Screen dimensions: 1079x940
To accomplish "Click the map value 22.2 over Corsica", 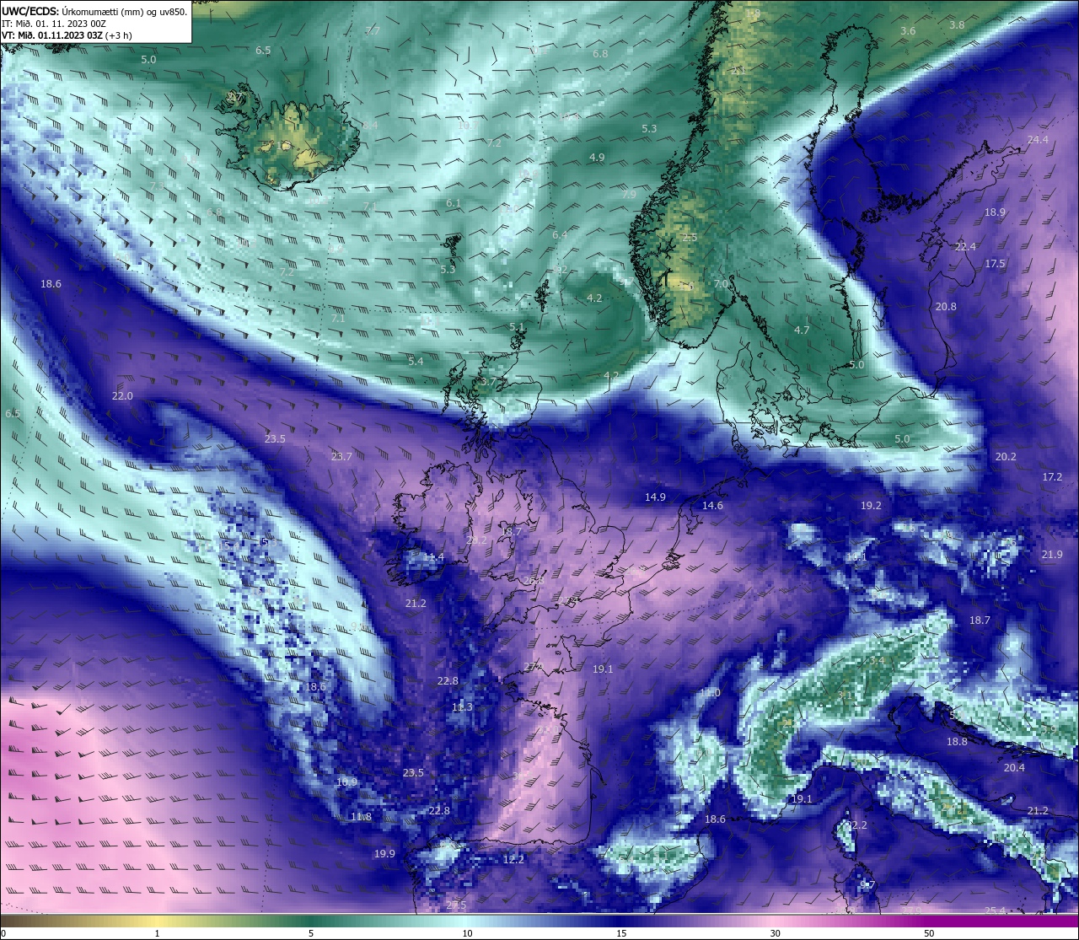I will [x=856, y=825].
